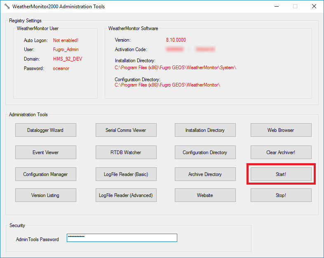
Task: Open the Archive Directory
Action: point(205,174)
